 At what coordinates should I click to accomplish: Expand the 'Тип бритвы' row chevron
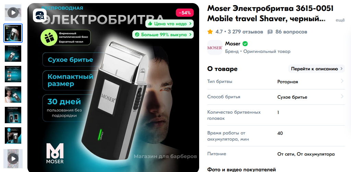342,81
